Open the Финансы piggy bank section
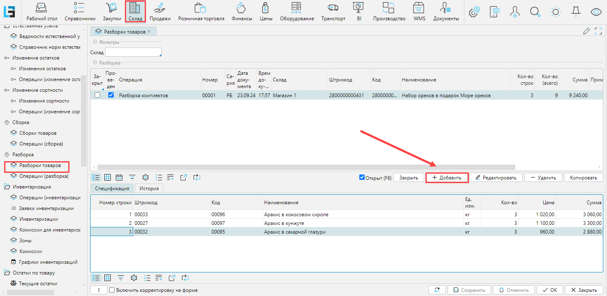The image size is (607, 296). point(241,12)
